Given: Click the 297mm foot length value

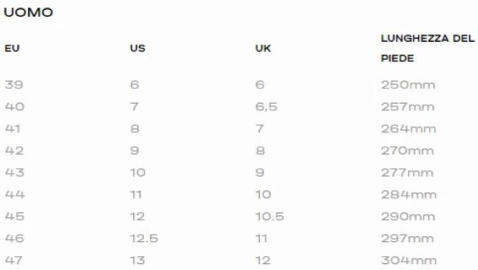Looking at the screenshot, I should click(408, 239).
